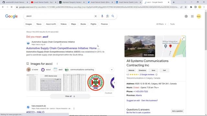Open the tab search chevron in Chrome

coord(185,2)
